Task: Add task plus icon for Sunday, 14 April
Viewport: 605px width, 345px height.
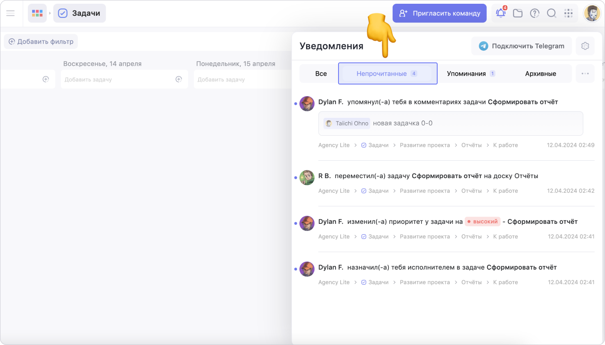Action: [x=179, y=79]
